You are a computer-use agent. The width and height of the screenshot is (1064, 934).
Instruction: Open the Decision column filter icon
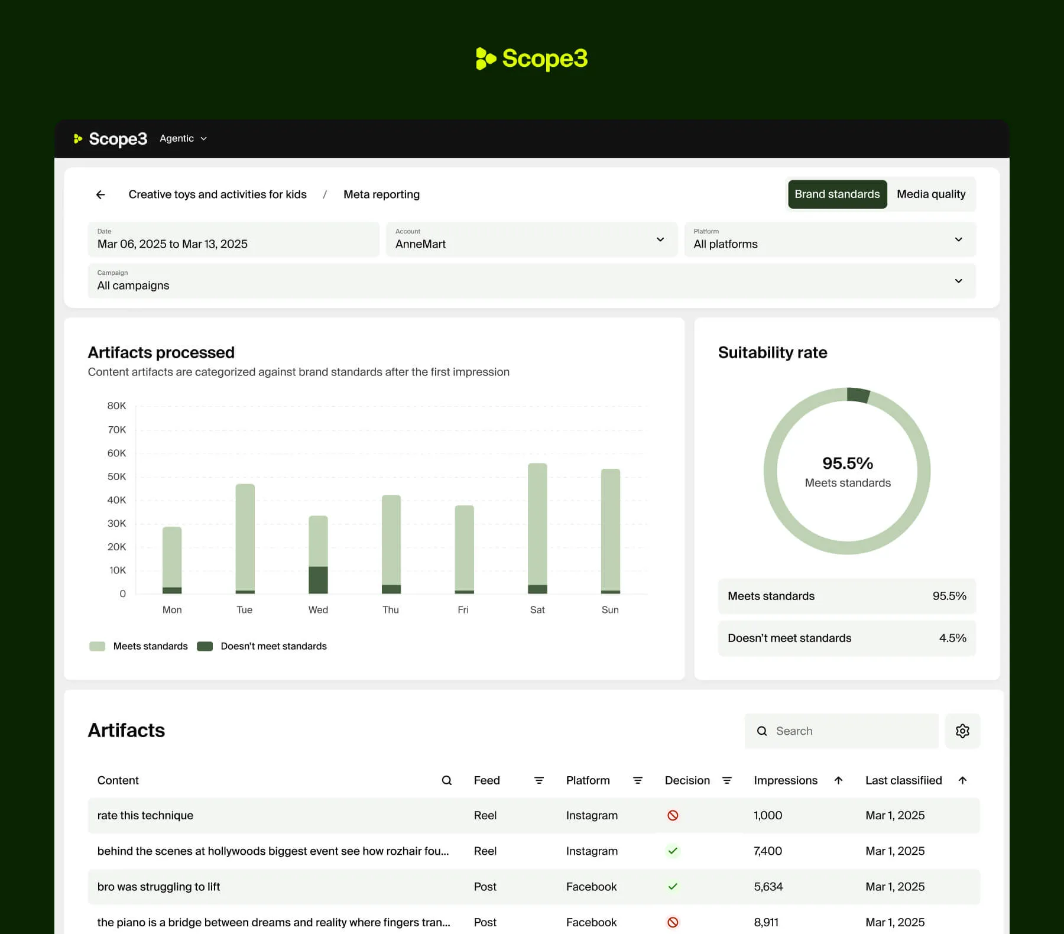727,780
